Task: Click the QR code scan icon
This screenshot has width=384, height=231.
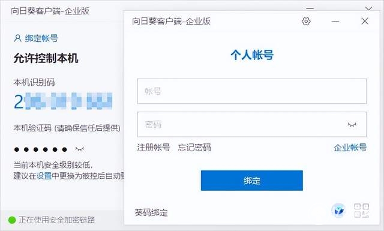Action: [x=361, y=211]
